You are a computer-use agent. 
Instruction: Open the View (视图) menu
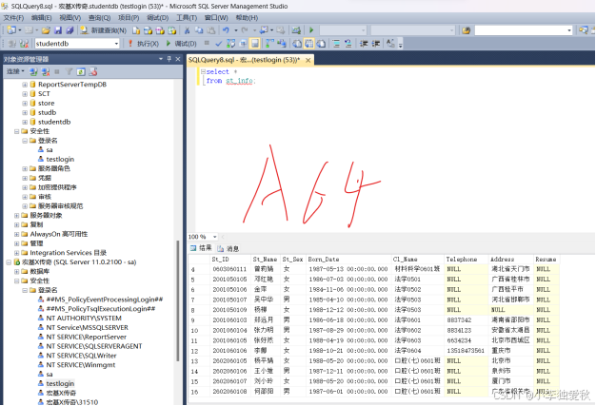coord(70,18)
